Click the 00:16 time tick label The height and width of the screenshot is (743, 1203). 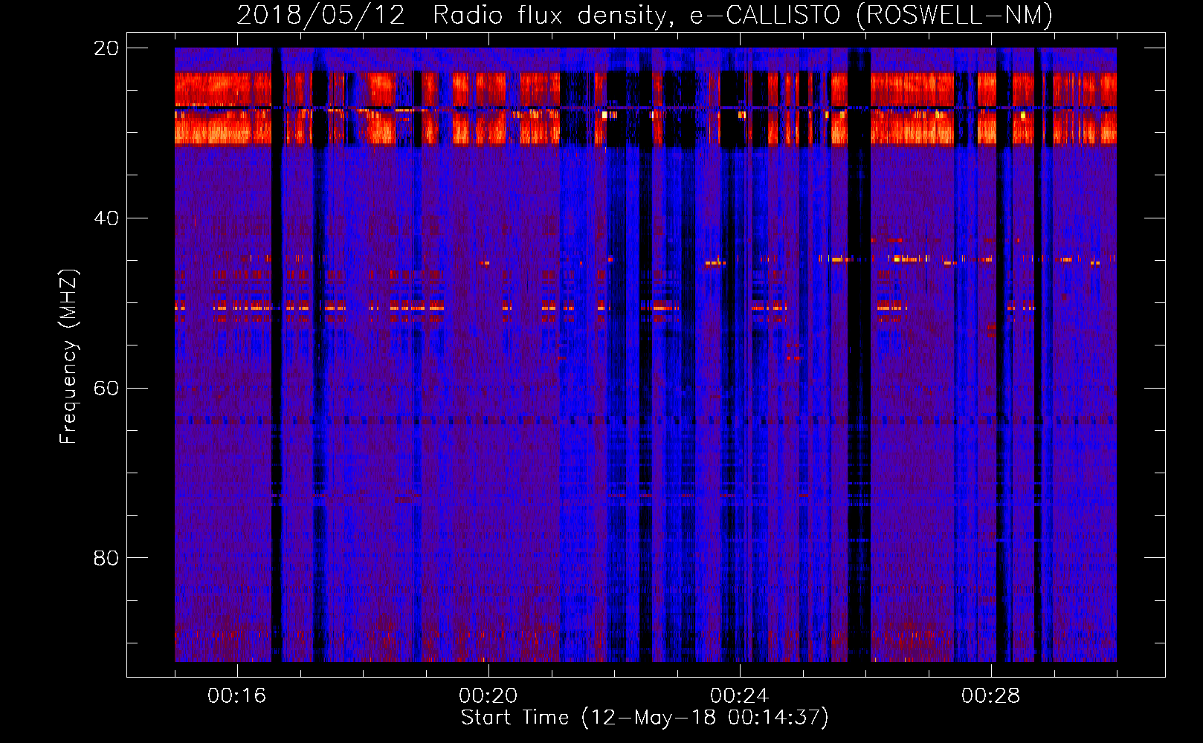(x=236, y=696)
